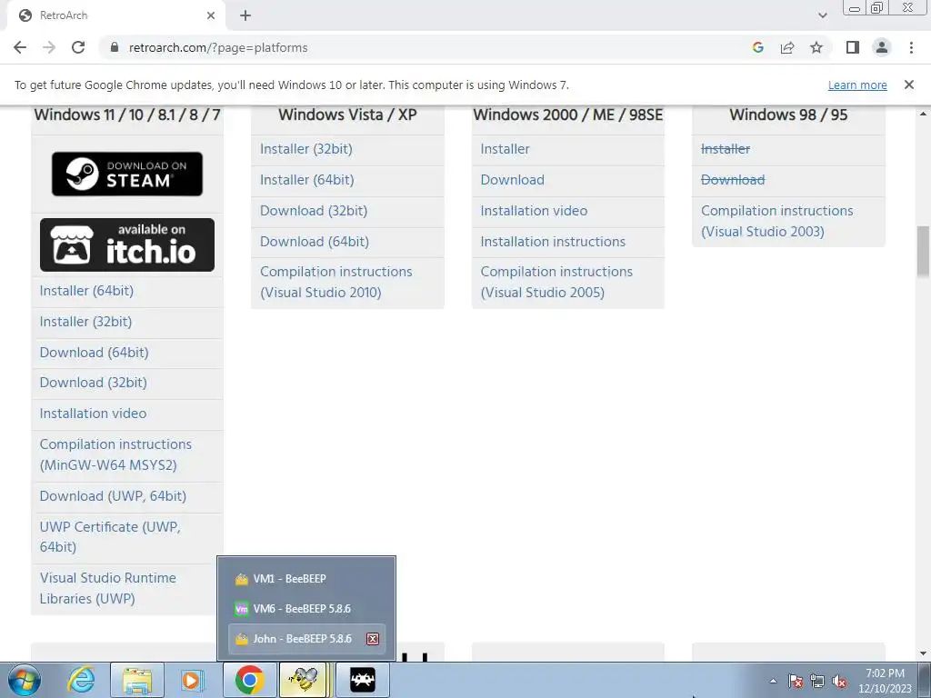931x698 pixels.
Task: Click Installer (32bit) under Windows Vista / XP
Action: (x=305, y=148)
